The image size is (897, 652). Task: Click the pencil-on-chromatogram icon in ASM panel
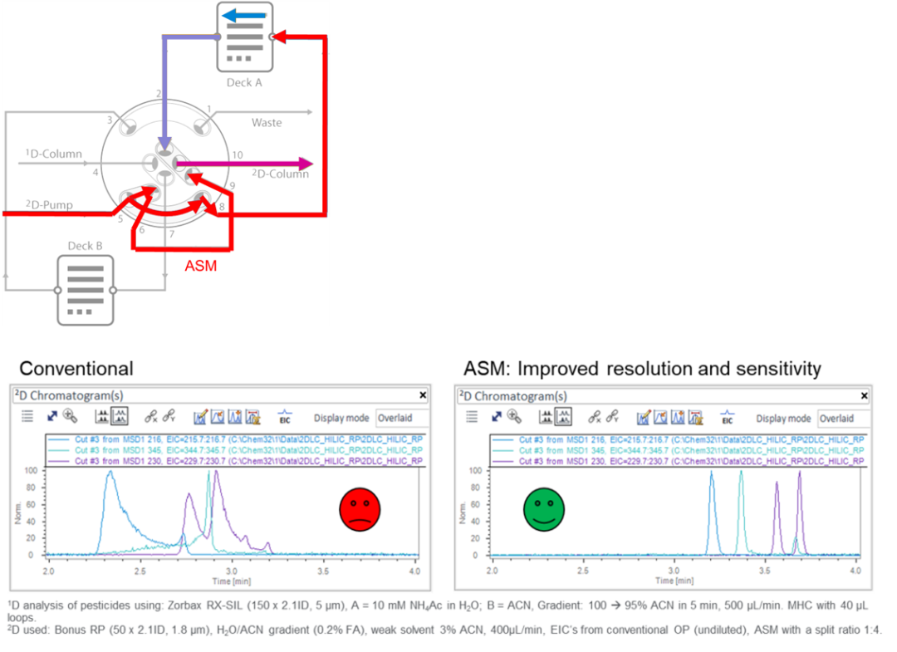pos(644,418)
